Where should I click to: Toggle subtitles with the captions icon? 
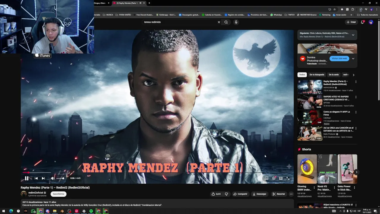266,178
